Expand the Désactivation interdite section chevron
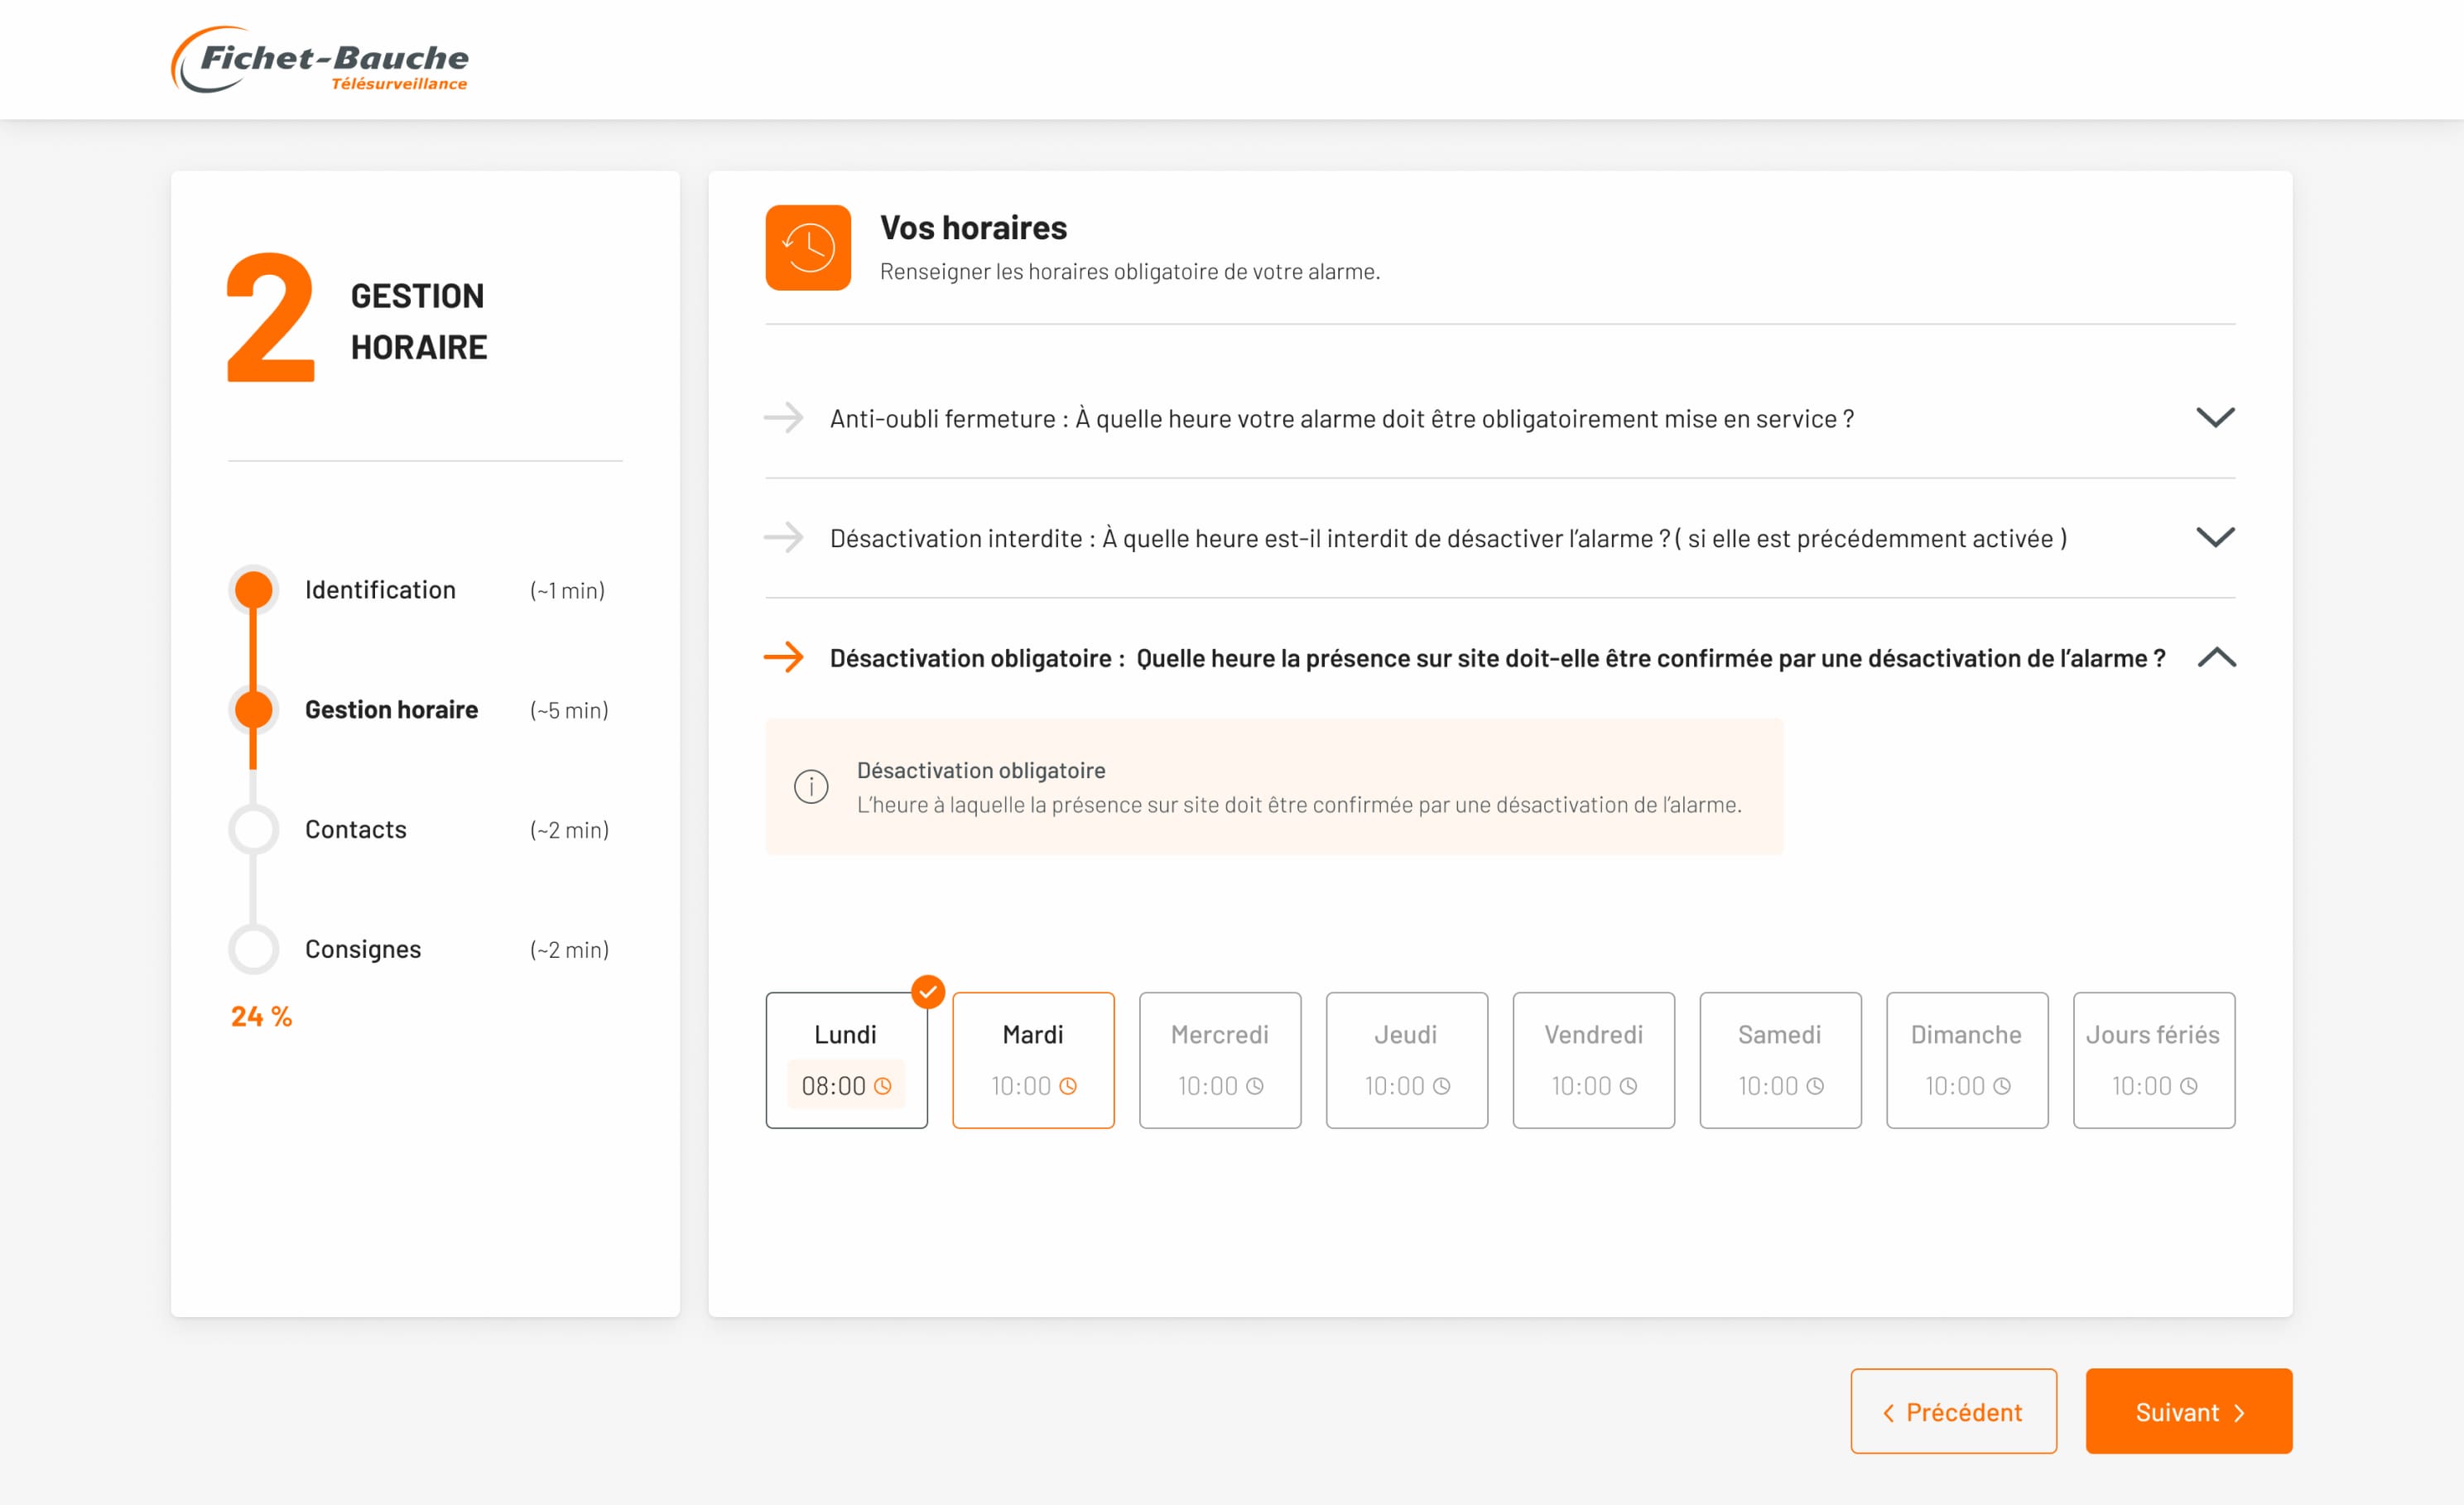This screenshot has width=2464, height=1505. pyautogui.click(x=2215, y=538)
